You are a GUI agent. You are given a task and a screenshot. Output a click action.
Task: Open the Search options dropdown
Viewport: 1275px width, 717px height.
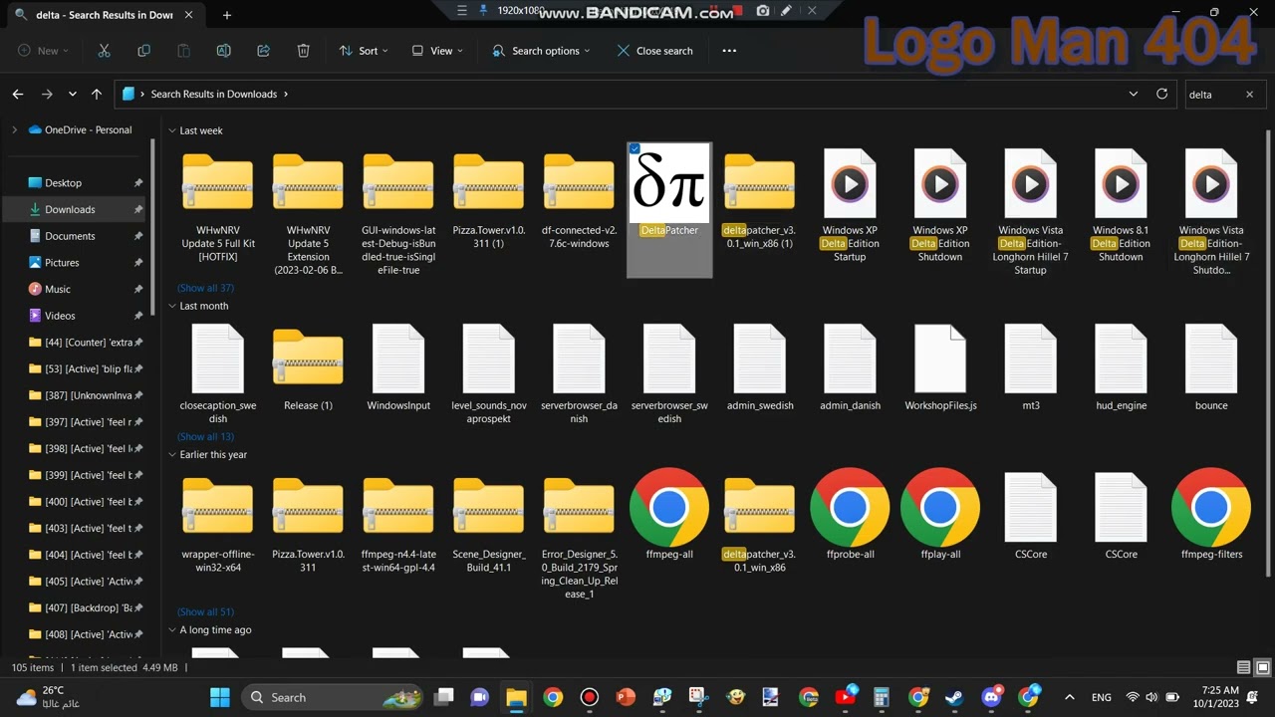point(541,51)
